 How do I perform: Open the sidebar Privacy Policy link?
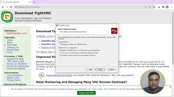click(x=14, y=80)
